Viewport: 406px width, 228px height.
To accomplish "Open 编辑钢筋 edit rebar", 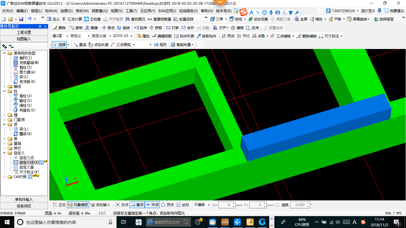I will click(162, 36).
